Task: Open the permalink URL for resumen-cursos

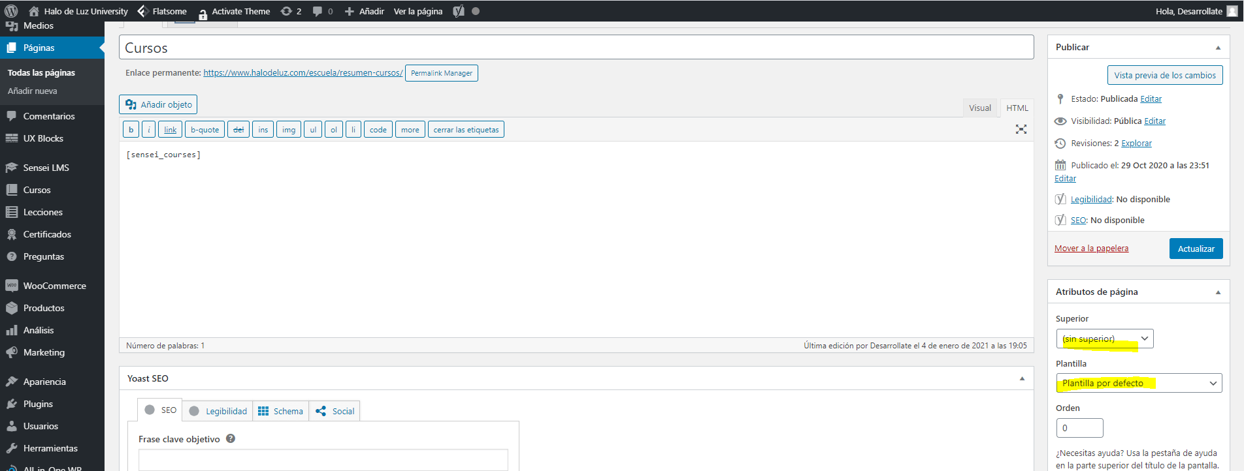Action: click(303, 73)
